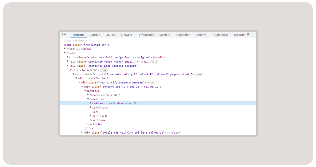Switch to the Application tab
Viewport: 316px width, 167px height.
(x=183, y=35)
